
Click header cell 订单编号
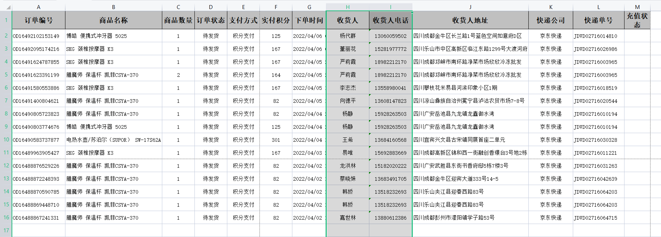[39, 20]
